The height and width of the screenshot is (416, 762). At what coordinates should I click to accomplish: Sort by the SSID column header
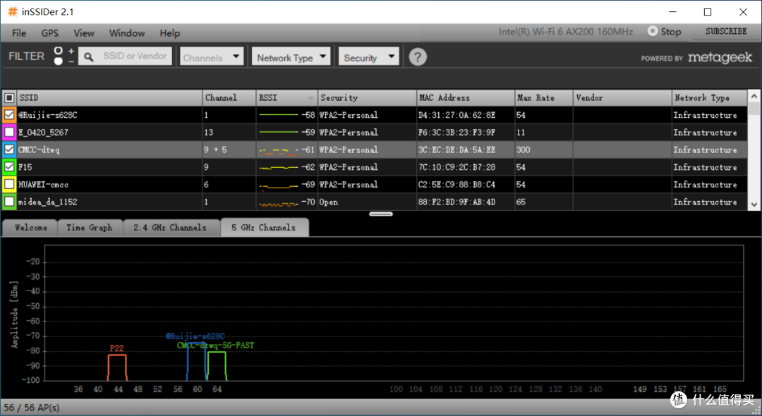pyautogui.click(x=109, y=97)
